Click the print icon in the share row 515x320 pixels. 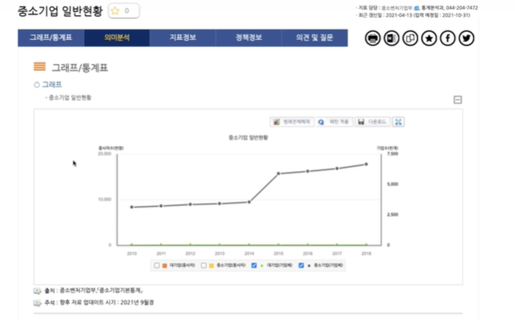[372, 39]
